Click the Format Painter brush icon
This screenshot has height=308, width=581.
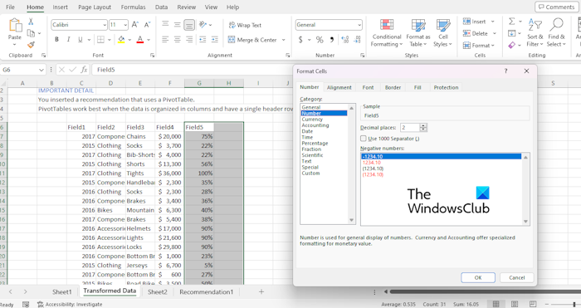coord(31,45)
